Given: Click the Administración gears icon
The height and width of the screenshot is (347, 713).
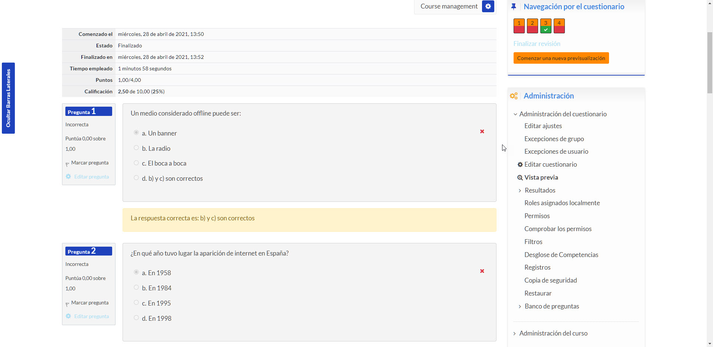Looking at the screenshot, I should click(x=514, y=96).
